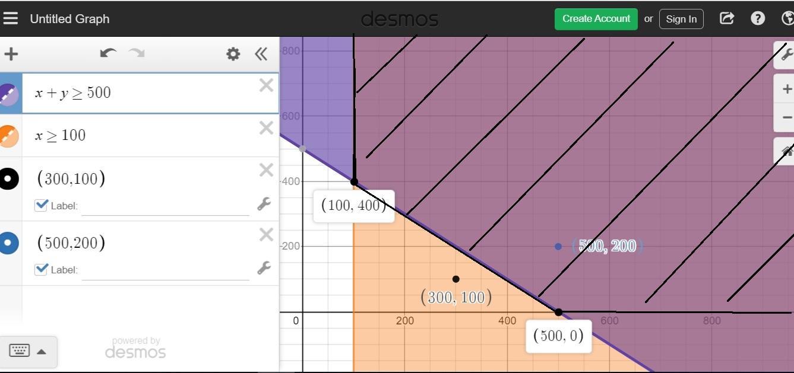This screenshot has height=373, width=794.
Task: Toggle visibility of x ≥ 100 inequality
Action: click(9, 136)
